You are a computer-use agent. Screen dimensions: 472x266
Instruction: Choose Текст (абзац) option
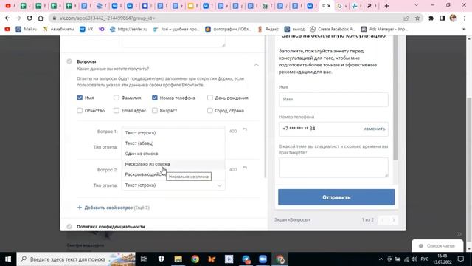click(x=173, y=143)
